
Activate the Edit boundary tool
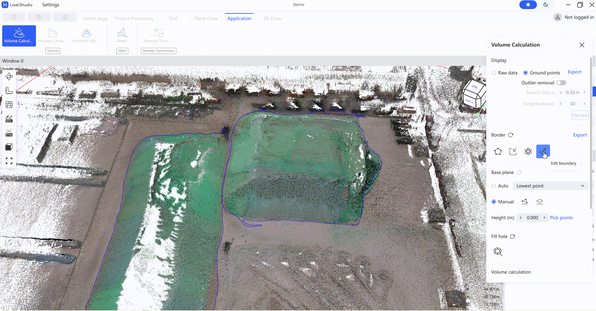(x=543, y=151)
